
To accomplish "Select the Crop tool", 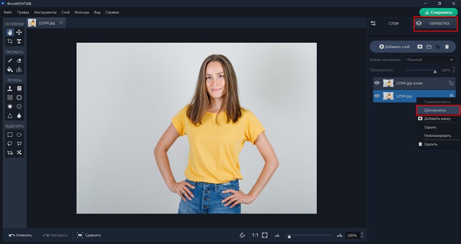I will click(x=10, y=41).
